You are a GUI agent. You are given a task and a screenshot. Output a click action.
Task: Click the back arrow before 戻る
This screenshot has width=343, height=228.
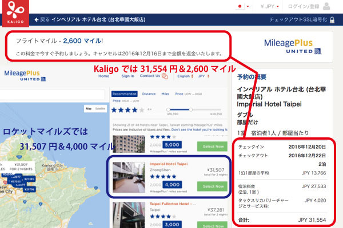tap(37, 19)
